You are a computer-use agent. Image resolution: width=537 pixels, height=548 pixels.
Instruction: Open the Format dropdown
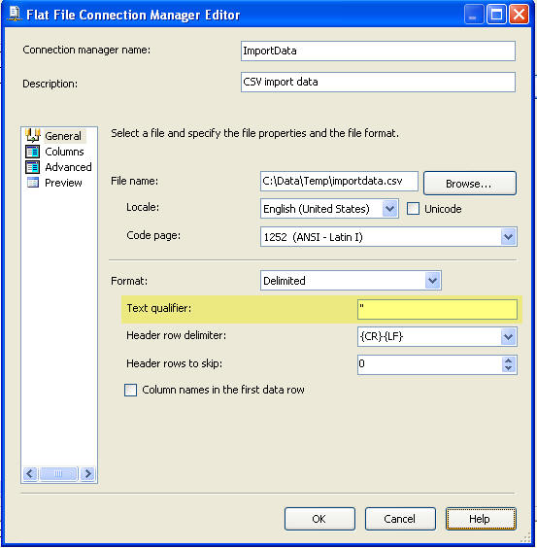tap(432, 280)
